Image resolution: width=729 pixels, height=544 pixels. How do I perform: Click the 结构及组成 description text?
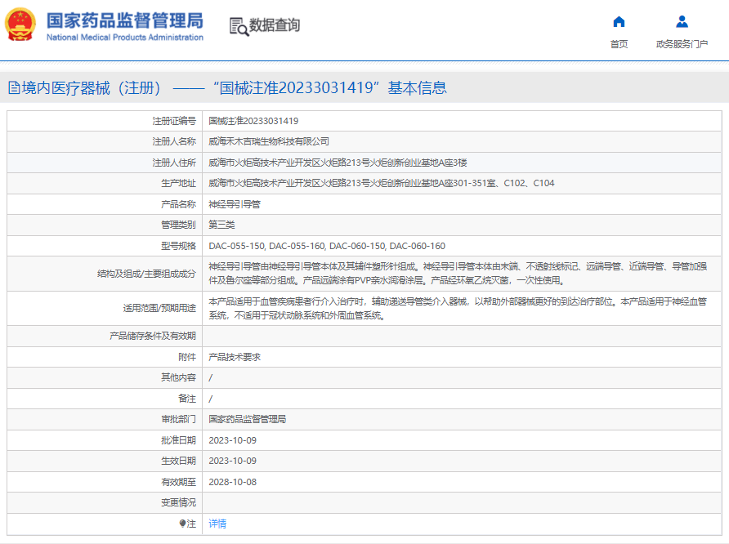point(458,273)
